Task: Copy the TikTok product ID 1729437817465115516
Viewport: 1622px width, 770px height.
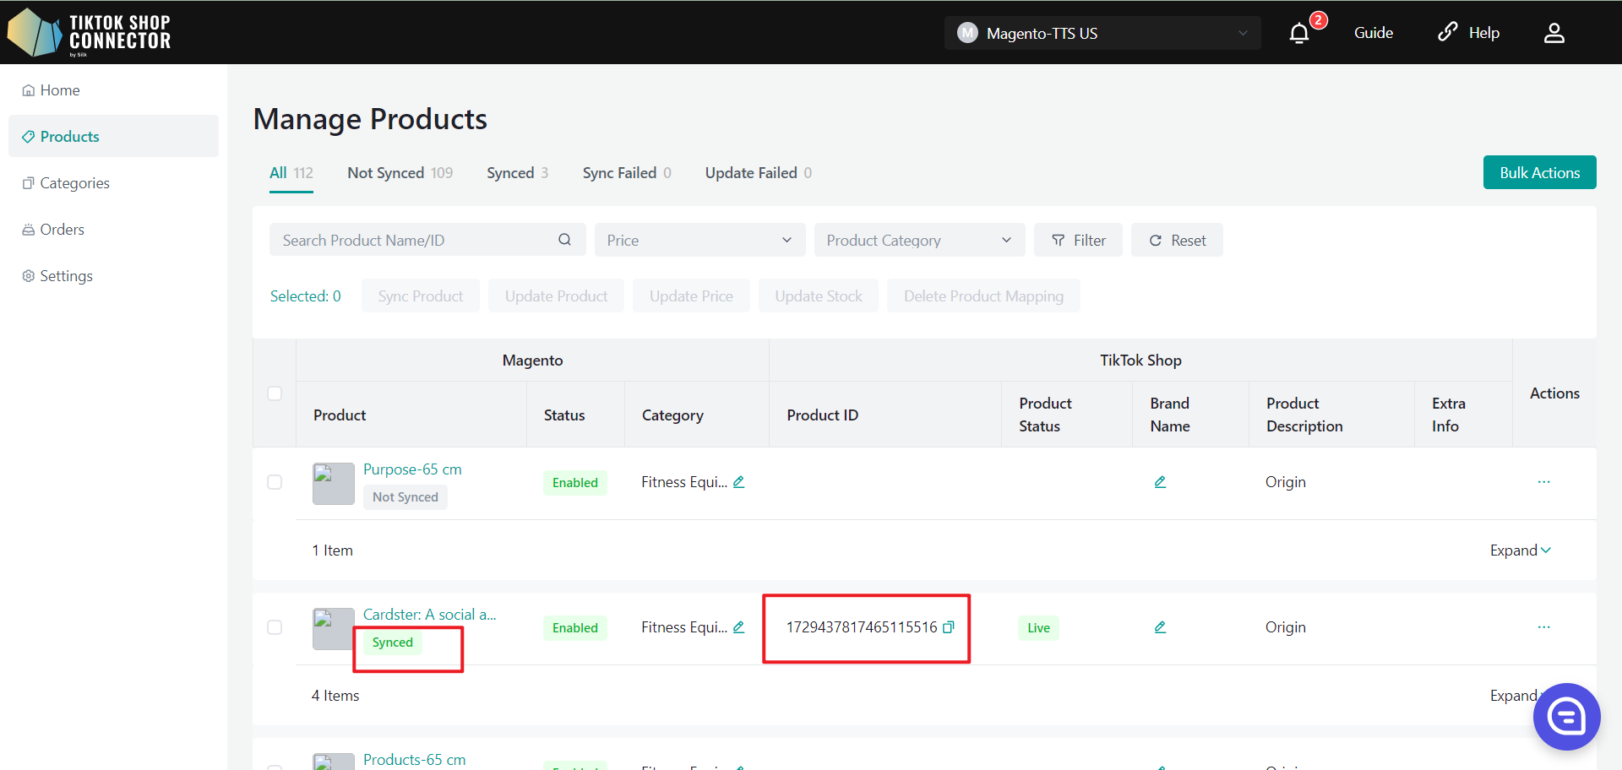Action: tap(948, 627)
